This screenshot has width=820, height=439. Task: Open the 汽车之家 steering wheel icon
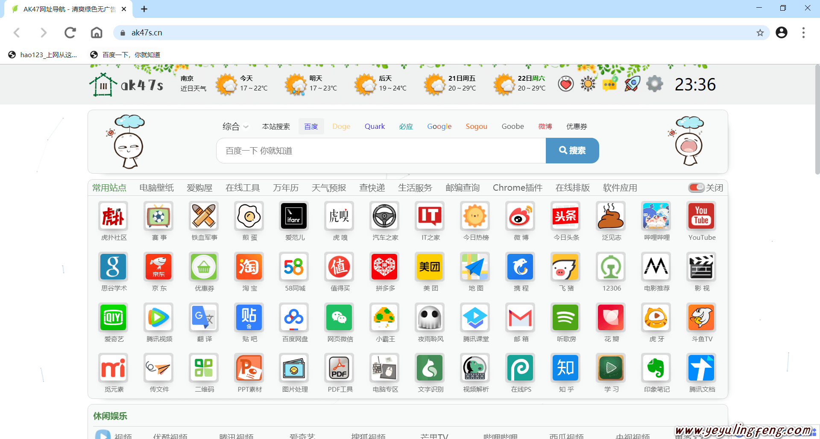point(385,216)
